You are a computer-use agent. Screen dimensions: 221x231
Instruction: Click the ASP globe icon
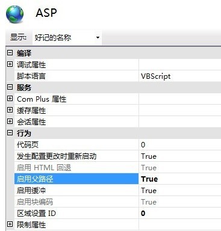pos(15,14)
